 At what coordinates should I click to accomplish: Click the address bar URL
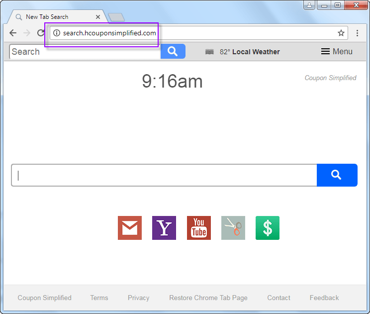109,33
